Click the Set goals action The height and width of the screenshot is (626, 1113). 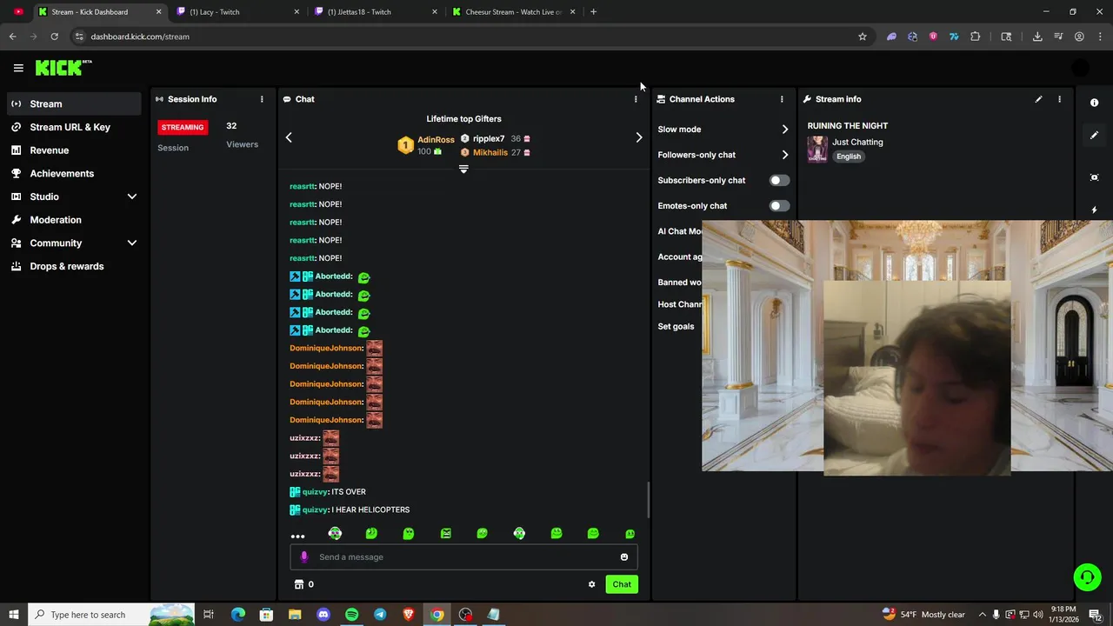(x=676, y=327)
